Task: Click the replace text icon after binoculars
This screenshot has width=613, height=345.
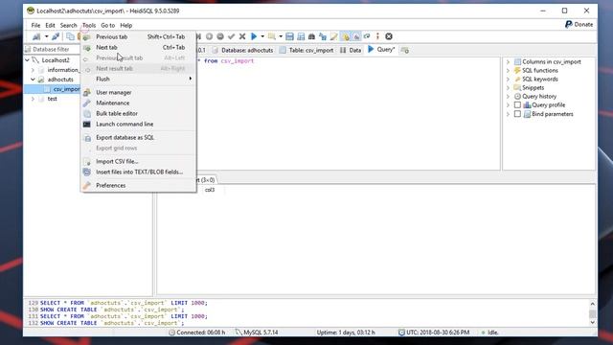Action: [323, 36]
